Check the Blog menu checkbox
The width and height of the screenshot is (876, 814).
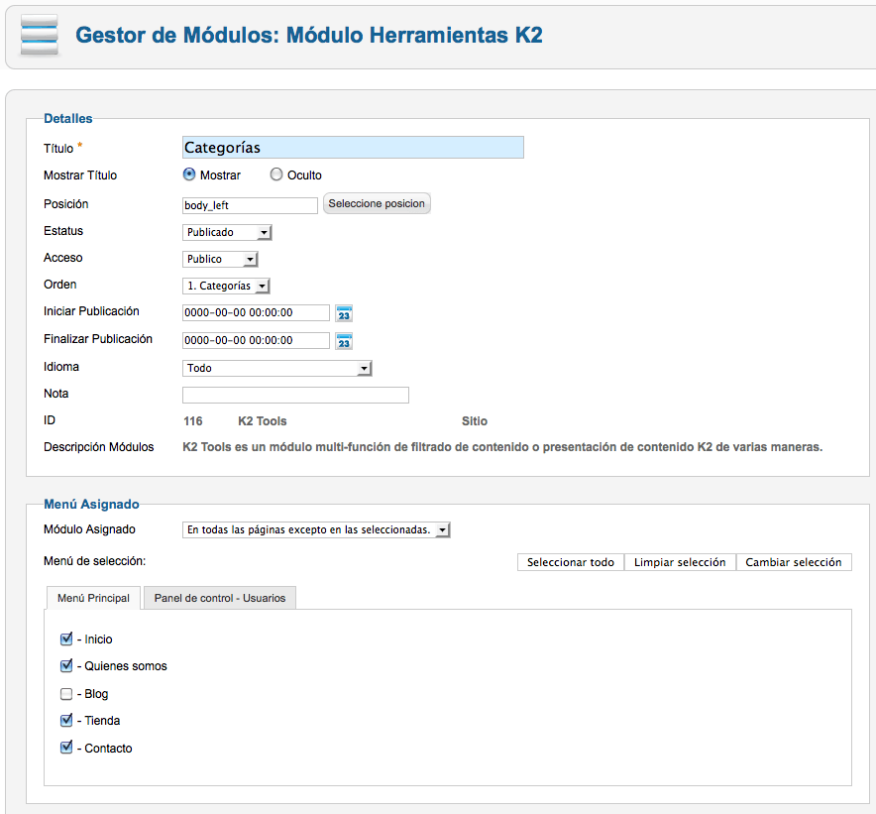[x=66, y=694]
